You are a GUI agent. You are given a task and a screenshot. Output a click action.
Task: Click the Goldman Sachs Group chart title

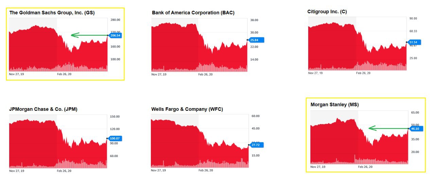52,13
